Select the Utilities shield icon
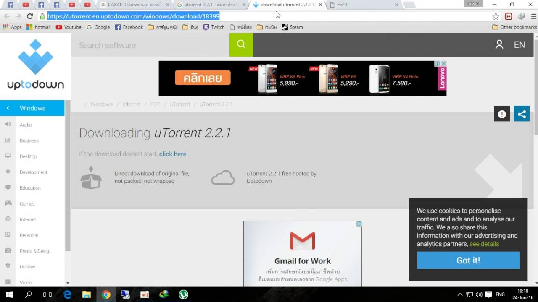 click(8, 266)
